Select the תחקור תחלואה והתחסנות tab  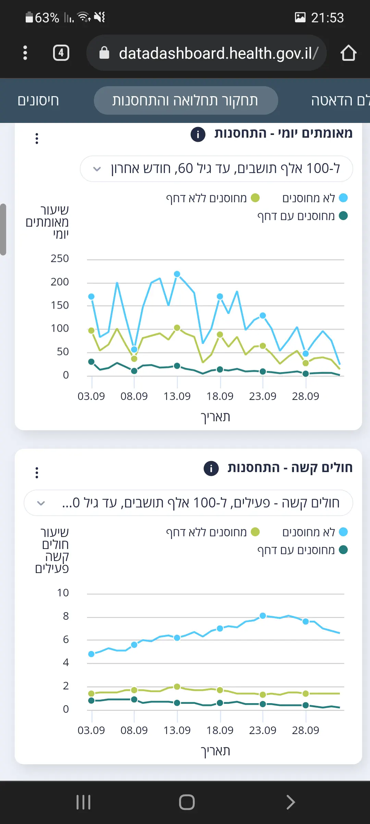click(186, 100)
